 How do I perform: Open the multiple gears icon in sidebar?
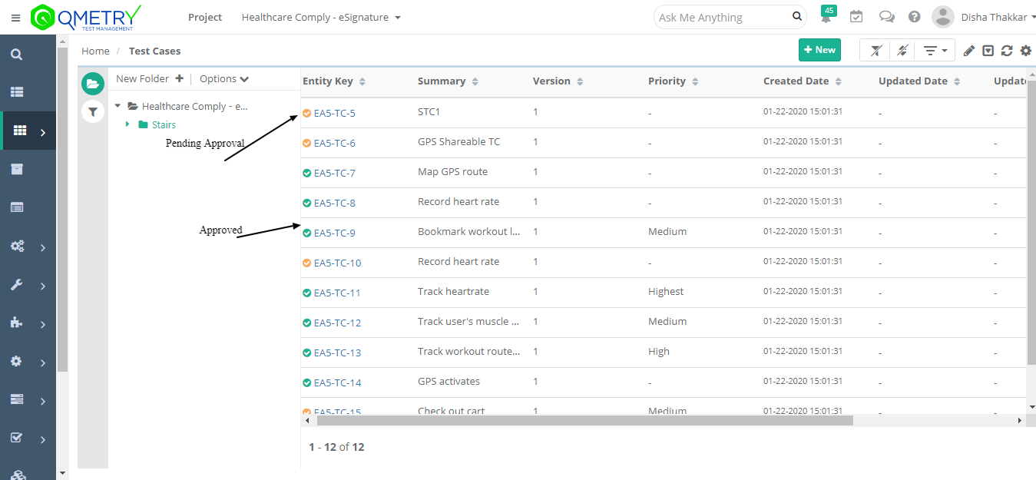17,247
